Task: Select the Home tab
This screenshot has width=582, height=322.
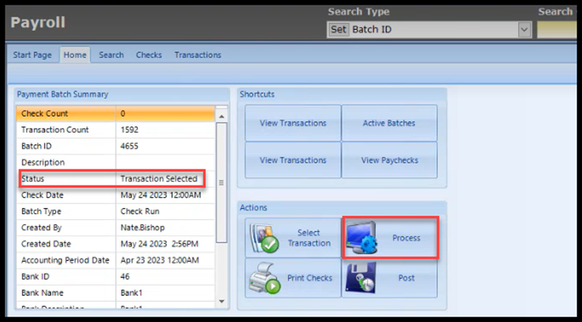Action: pyautogui.click(x=75, y=55)
